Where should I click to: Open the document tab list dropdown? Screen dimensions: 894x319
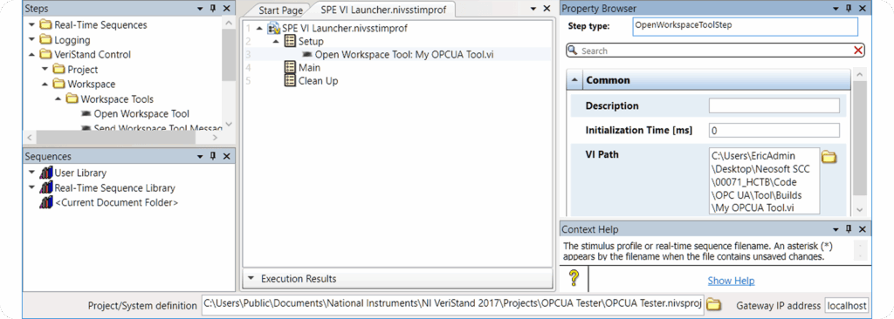(x=533, y=9)
